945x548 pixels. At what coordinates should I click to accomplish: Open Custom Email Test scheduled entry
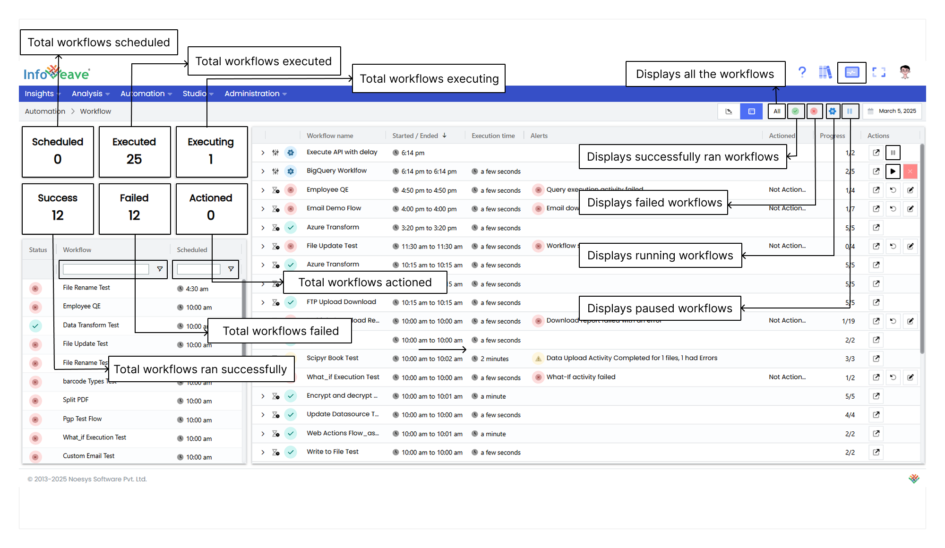(89, 456)
